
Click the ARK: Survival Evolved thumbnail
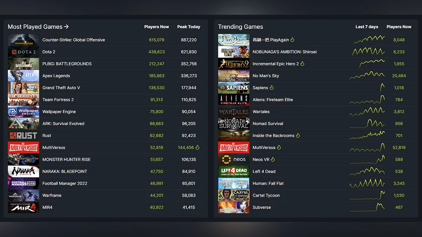pyautogui.click(x=24, y=124)
